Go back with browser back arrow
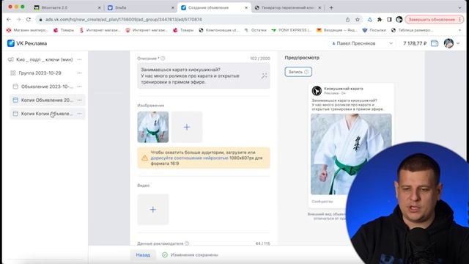The height and width of the screenshot is (264, 469). point(9,20)
